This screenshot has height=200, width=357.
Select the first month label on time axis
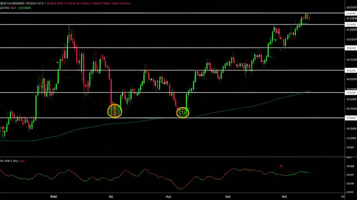pyautogui.click(x=54, y=196)
